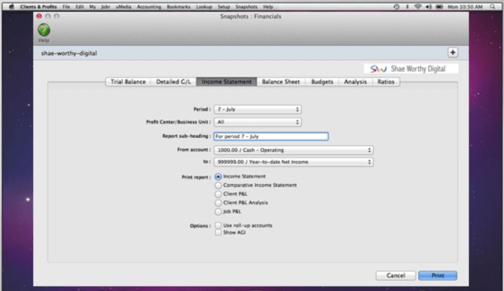Click the volume icon in menu bar
This screenshot has height=291, width=504.
coord(428,6)
